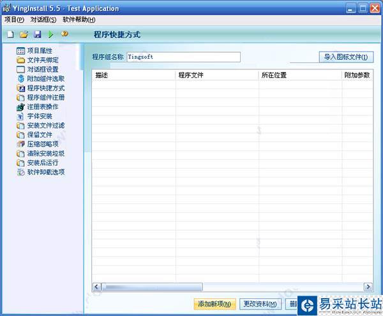This screenshot has width=383, height=316.
Task: Click the 对话框设置 icon
Action: (21, 69)
